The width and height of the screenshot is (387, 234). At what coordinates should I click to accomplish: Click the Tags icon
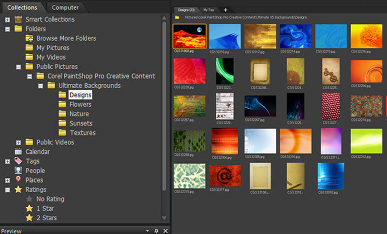18,161
